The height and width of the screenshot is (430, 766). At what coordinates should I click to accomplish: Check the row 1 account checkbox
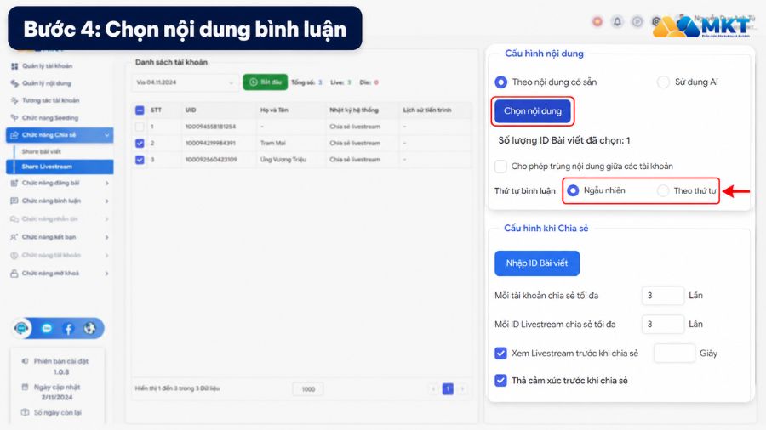140,127
